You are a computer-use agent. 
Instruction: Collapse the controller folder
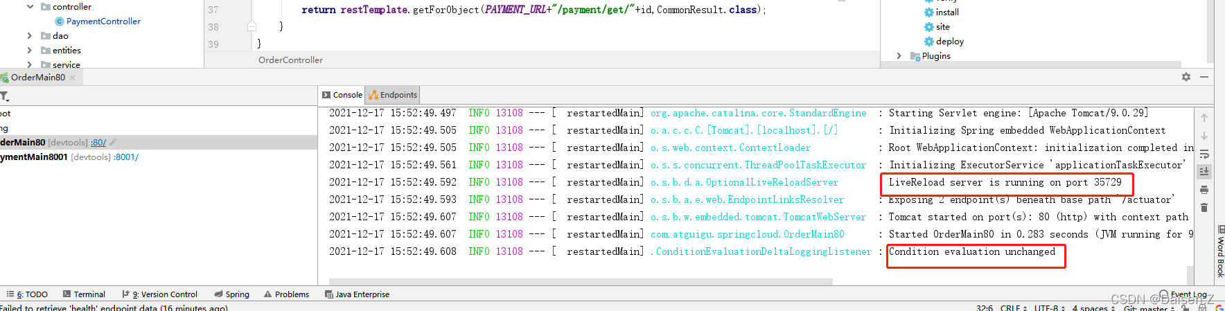(x=29, y=7)
